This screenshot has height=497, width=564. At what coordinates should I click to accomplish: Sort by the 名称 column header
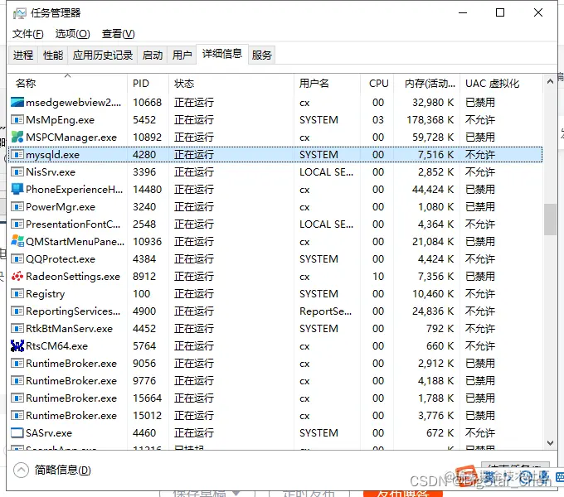pos(68,84)
